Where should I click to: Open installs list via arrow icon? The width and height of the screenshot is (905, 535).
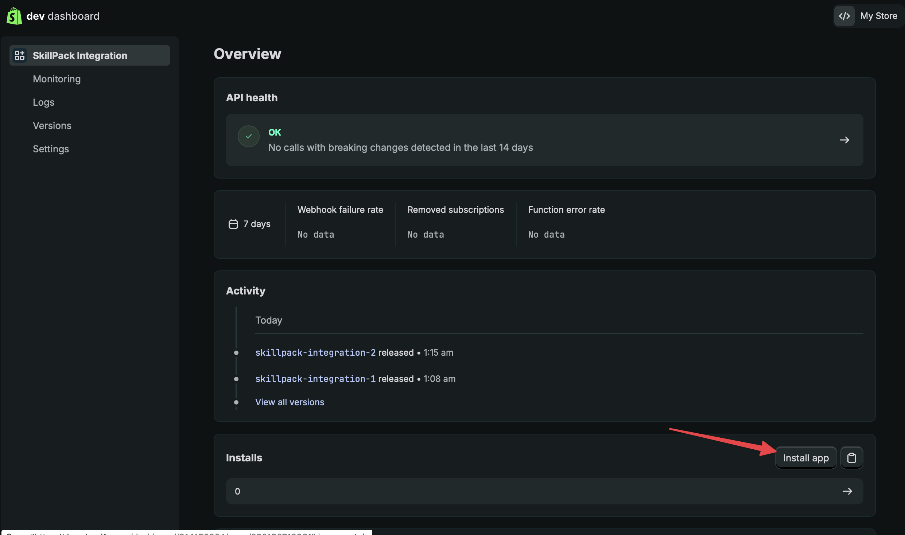[x=847, y=491]
